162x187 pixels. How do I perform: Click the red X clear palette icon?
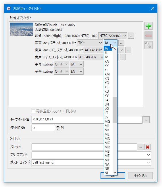pyautogui.click(x=148, y=147)
